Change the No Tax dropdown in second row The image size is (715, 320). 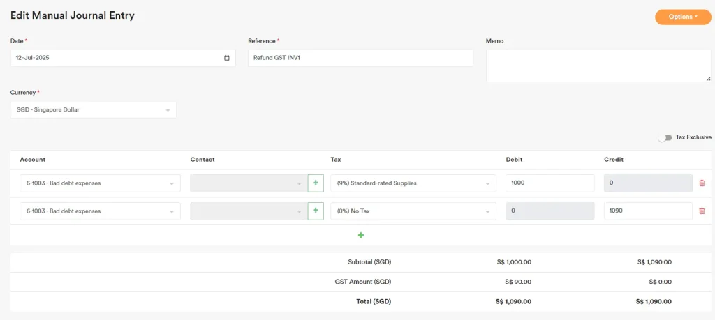point(413,211)
